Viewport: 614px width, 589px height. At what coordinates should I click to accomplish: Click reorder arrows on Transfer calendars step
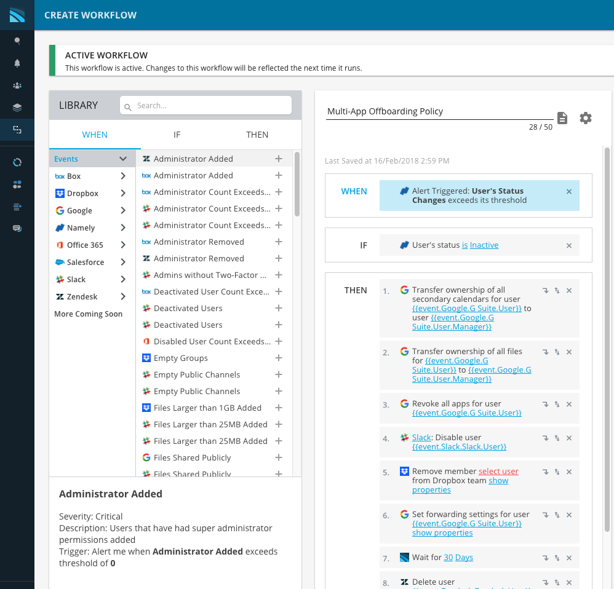pyautogui.click(x=557, y=290)
